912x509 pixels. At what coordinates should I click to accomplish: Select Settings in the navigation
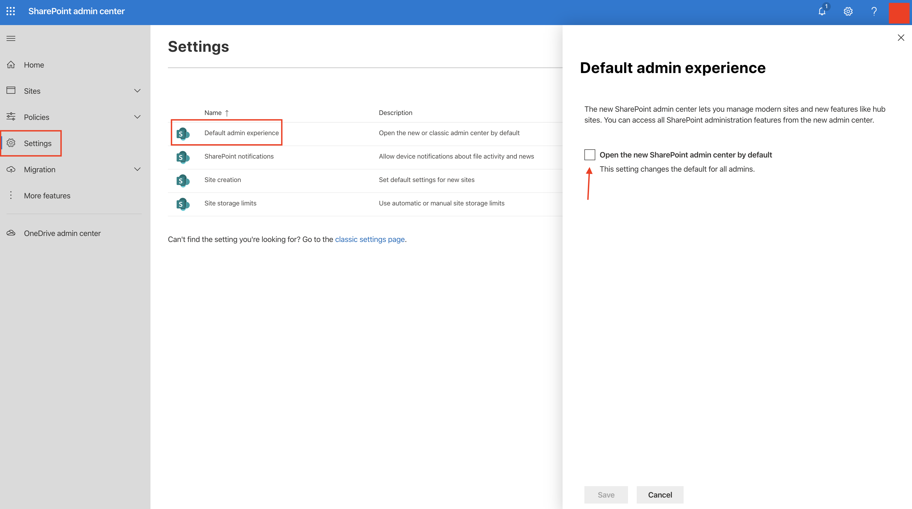(x=38, y=143)
